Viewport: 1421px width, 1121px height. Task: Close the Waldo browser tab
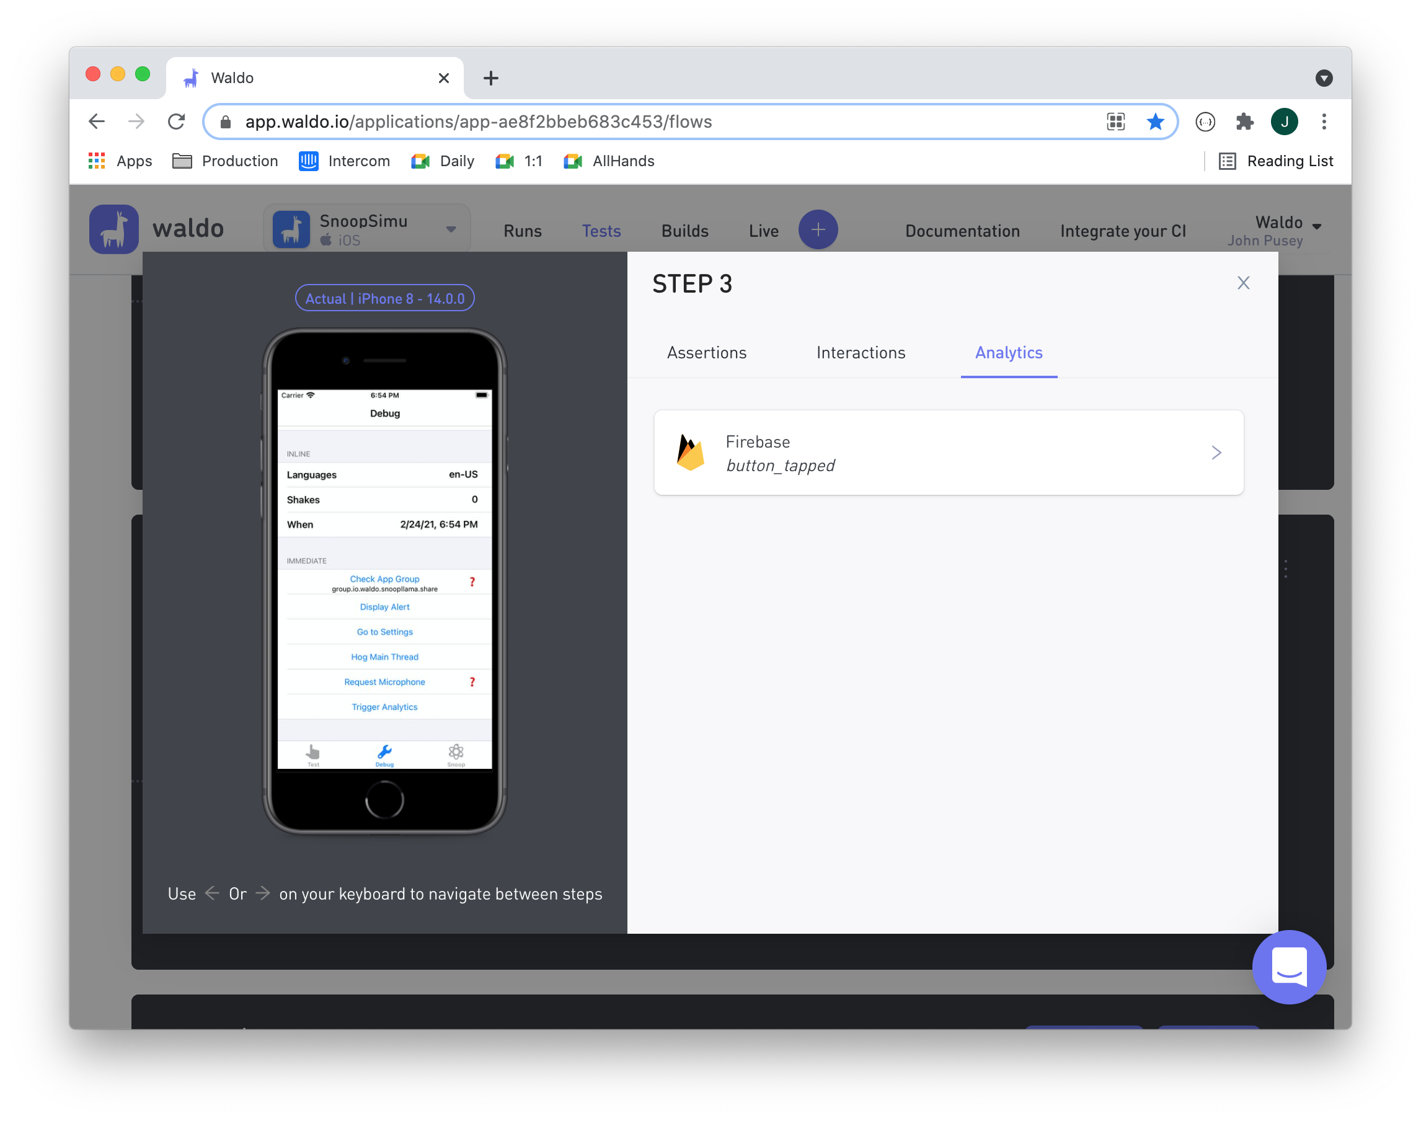(444, 78)
